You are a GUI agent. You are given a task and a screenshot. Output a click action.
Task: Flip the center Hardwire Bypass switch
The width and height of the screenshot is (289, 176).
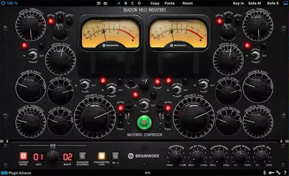coord(144,106)
